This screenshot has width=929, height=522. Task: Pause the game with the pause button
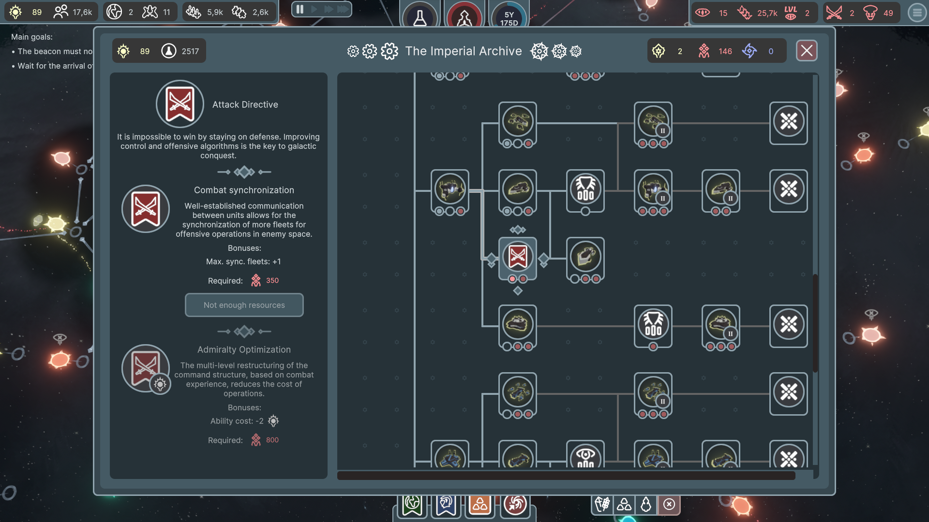pos(300,9)
